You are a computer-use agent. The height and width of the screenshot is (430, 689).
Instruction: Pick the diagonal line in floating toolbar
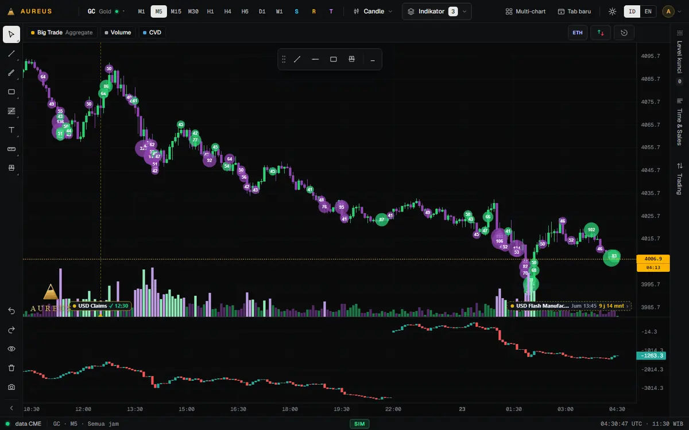(297, 59)
